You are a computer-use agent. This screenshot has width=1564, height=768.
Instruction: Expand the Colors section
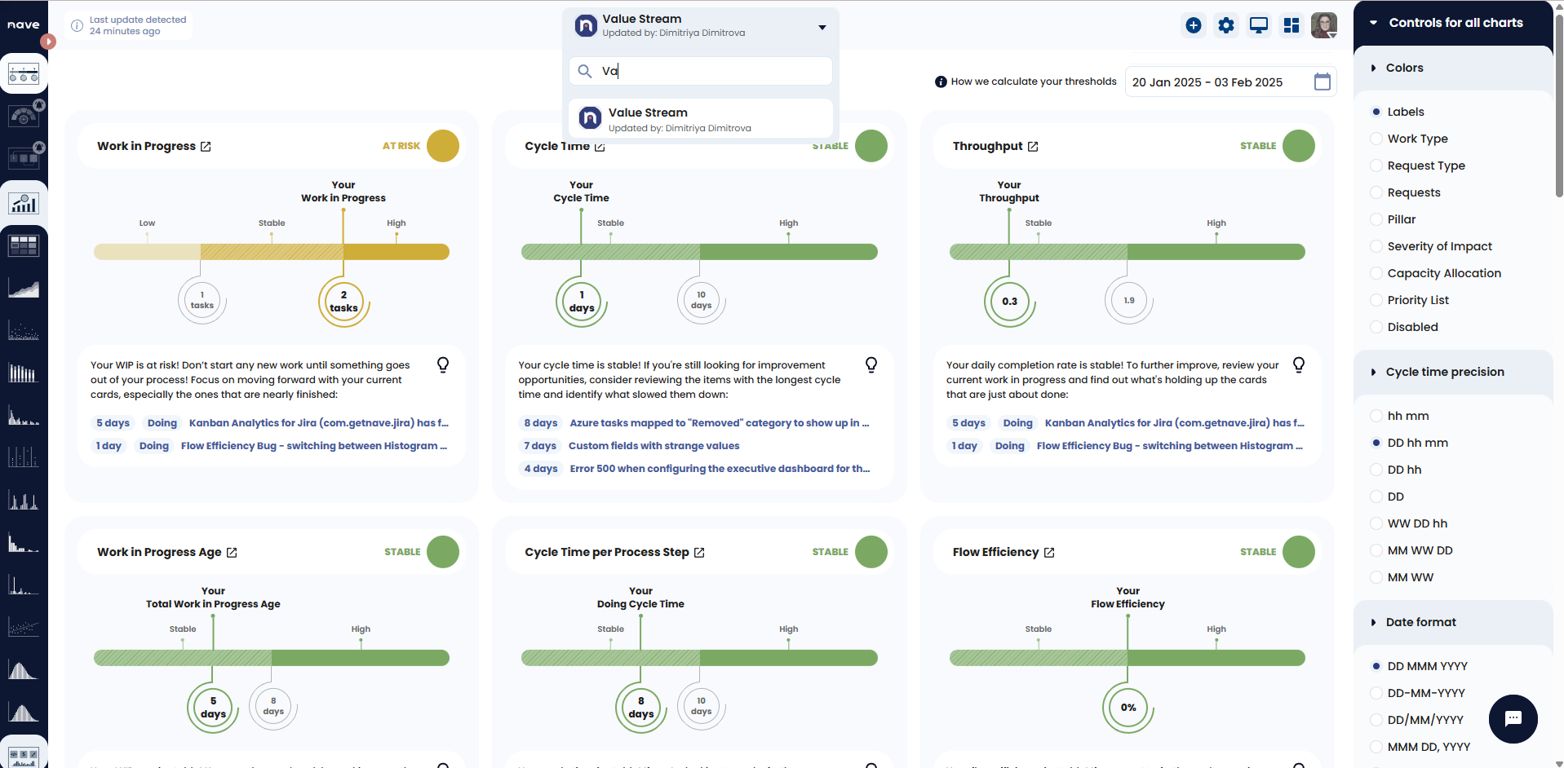[1373, 68]
